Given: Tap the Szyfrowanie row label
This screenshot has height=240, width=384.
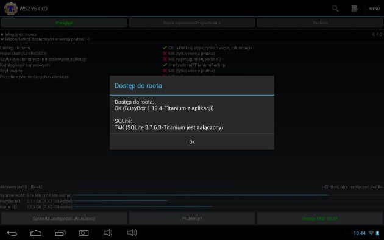Looking at the screenshot, I should [12, 71].
